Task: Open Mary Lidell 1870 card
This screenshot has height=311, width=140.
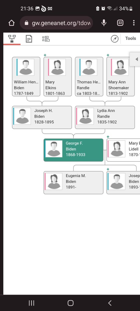Action: point(123,150)
